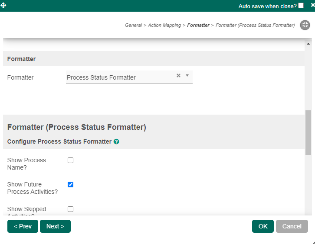Image resolution: width=315 pixels, height=244 pixels.
Task: Clear the Process Status Formatter selection
Action: [178, 76]
